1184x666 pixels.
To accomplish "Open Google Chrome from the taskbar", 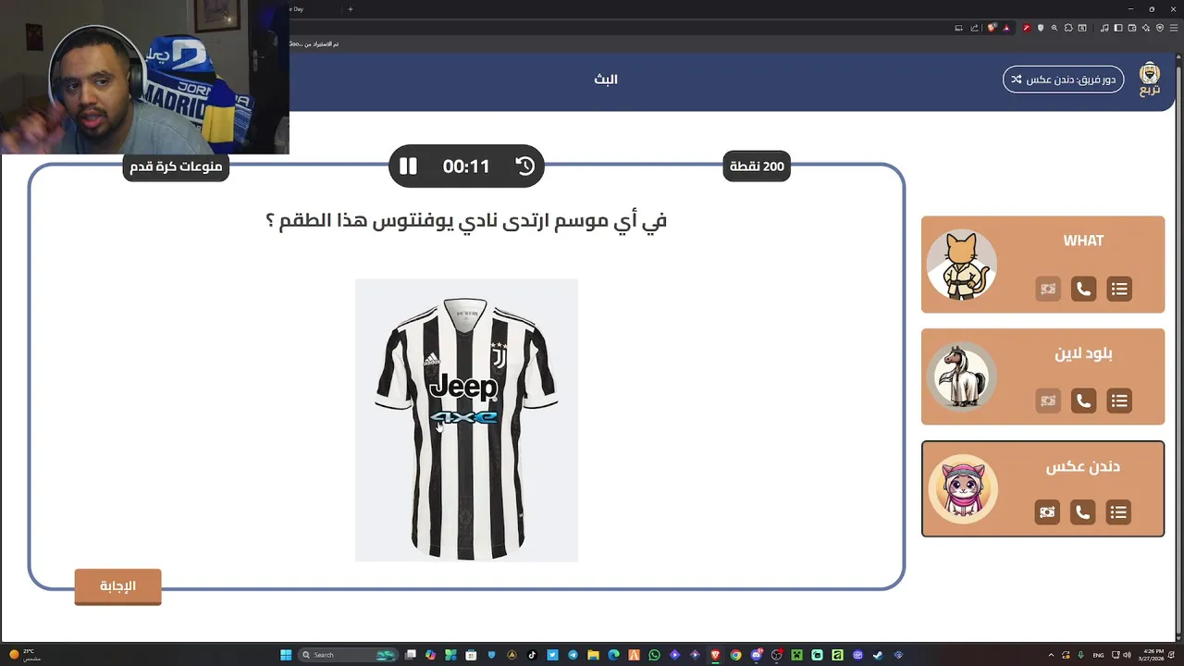I will (x=735, y=655).
